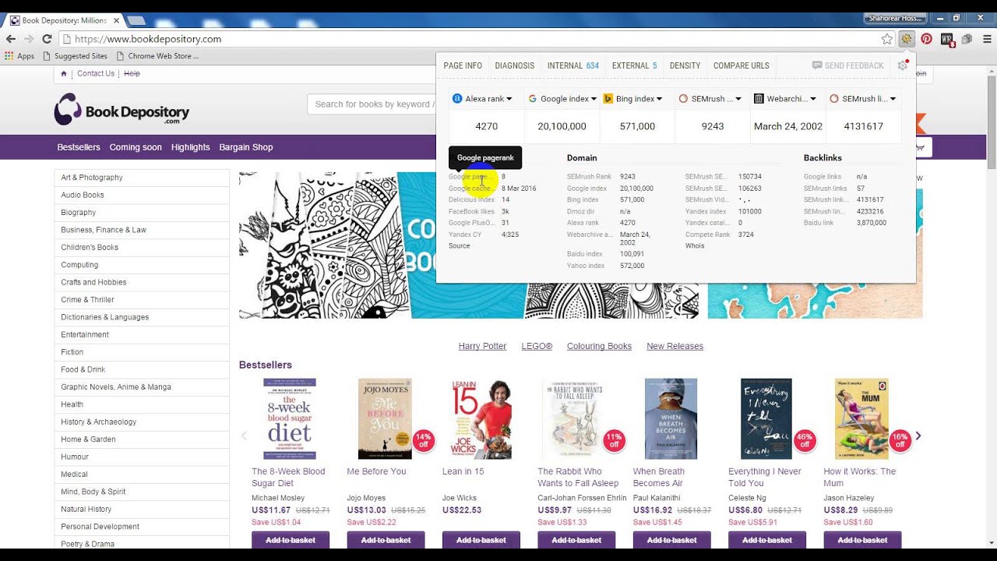Viewport: 997px width, 561px height.
Task: Open the Coming soon menu item
Action: [136, 147]
